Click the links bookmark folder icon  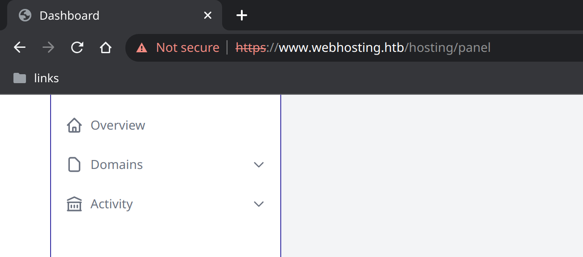(x=20, y=78)
